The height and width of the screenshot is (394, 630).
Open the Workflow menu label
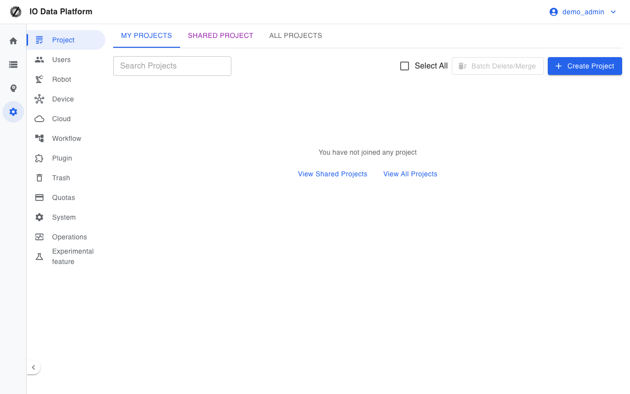(67, 138)
